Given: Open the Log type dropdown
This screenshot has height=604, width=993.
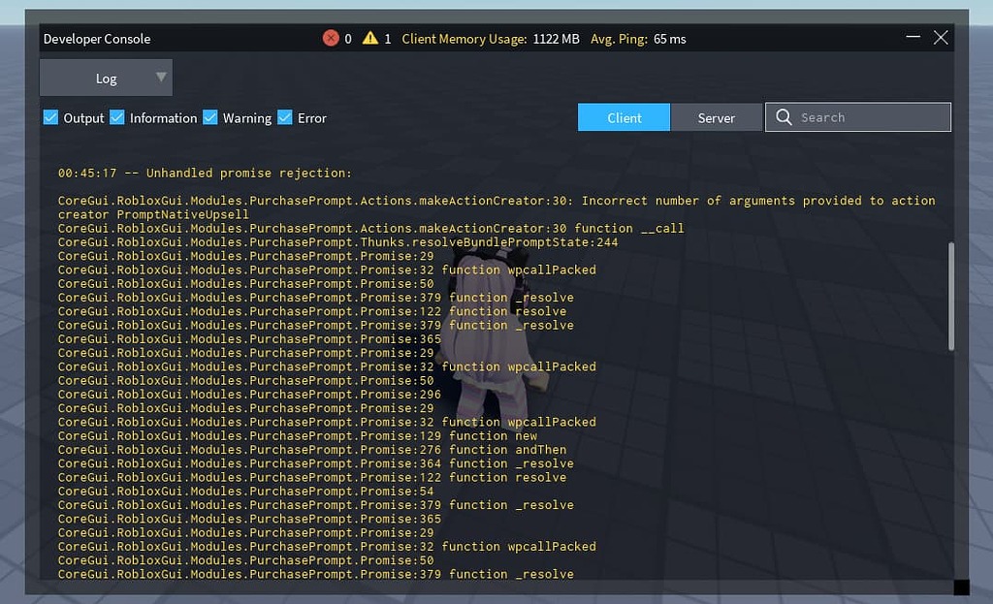Looking at the screenshot, I should coord(106,78).
